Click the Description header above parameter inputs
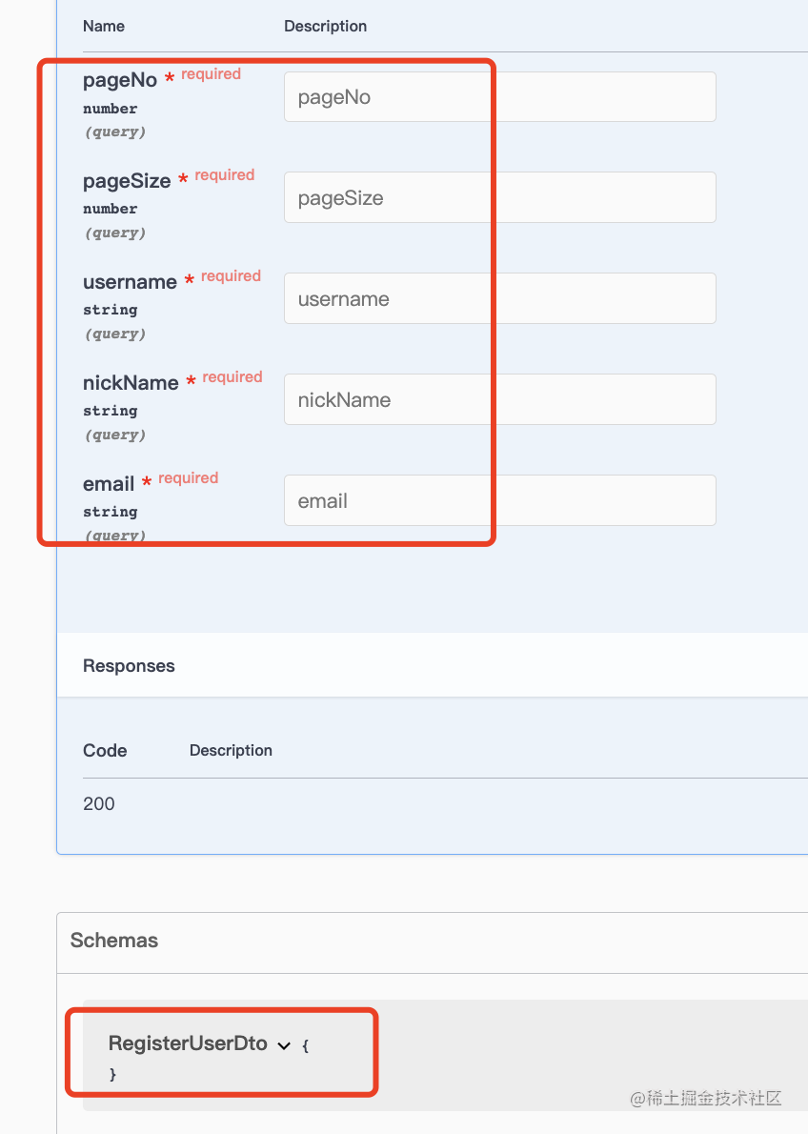This screenshot has width=808, height=1134. [x=325, y=27]
